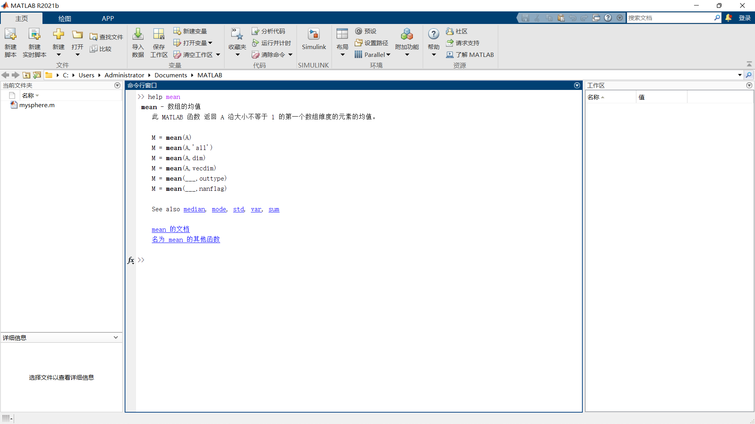Expand the Clear Workspace dropdown arrow
Screen dimensions: 755x424
(x=218, y=55)
